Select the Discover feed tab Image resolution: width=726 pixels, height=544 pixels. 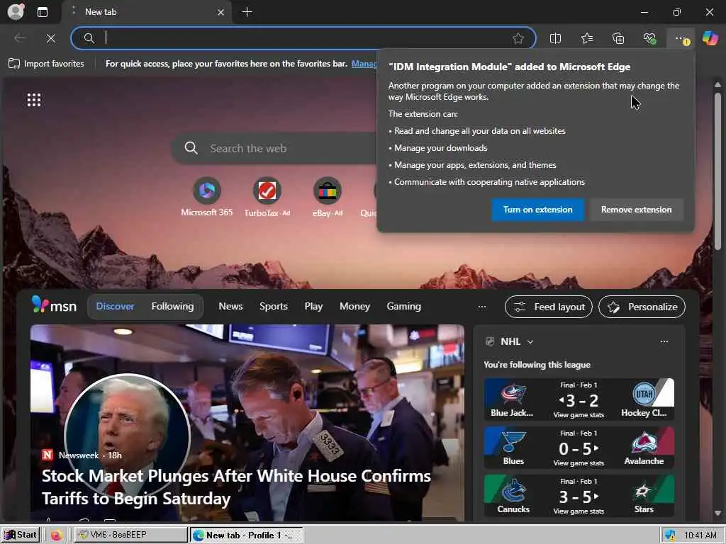[x=115, y=306]
